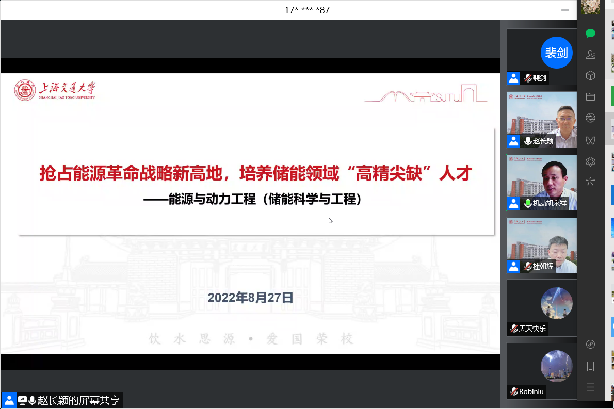Viewport: 614px width, 409px height.
Task: Open the WeChat Chats green bubble icon
Action: click(591, 34)
